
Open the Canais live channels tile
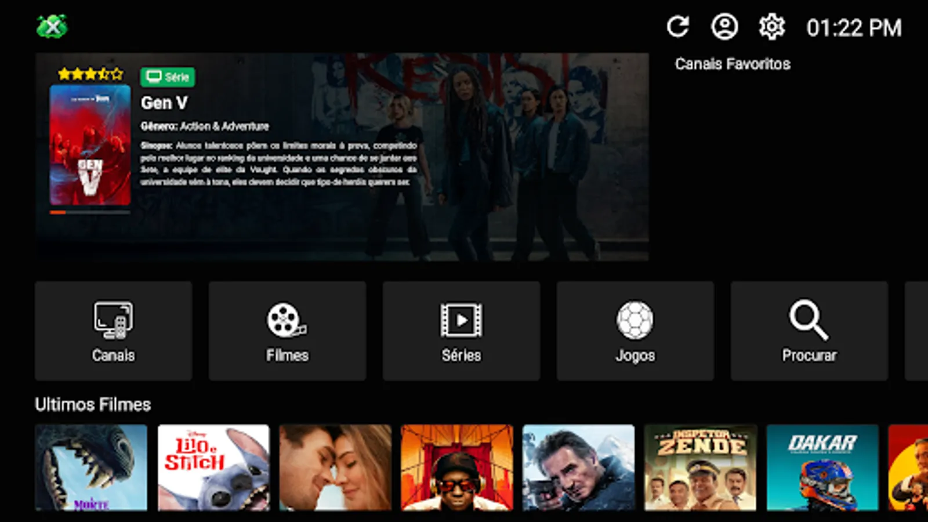point(113,331)
